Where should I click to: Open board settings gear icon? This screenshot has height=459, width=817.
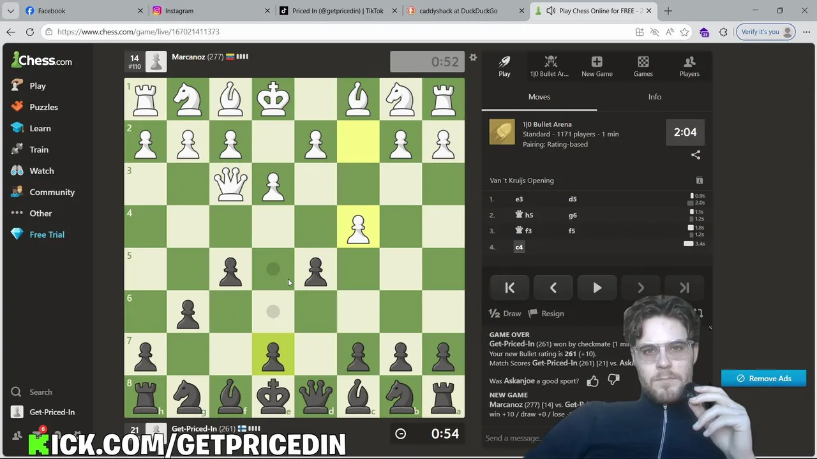click(x=473, y=58)
